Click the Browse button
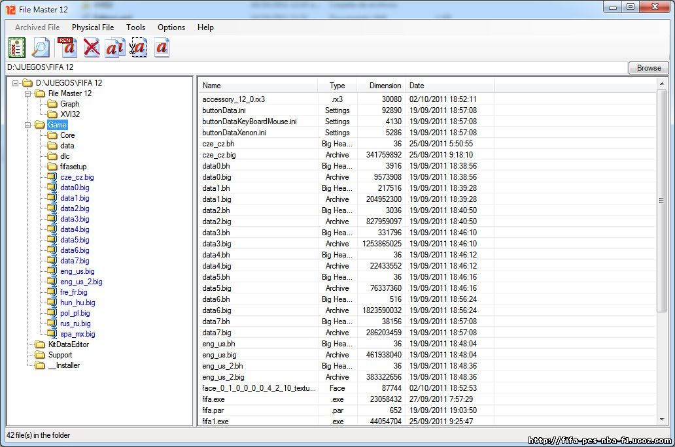675x447 pixels. coord(649,67)
